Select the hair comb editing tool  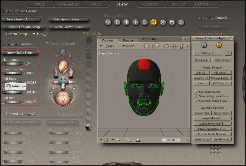click(x=172, y=22)
